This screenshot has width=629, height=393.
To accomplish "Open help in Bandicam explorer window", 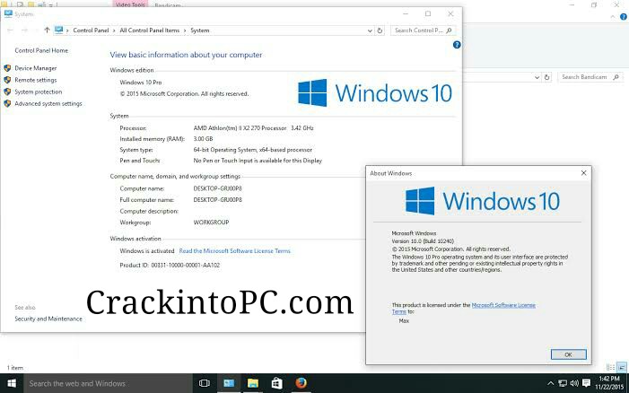I will coord(624,17).
